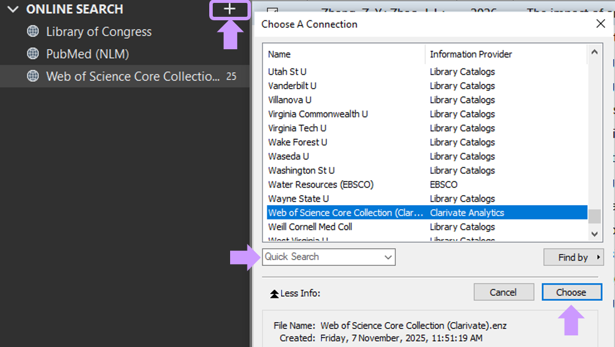Image resolution: width=615 pixels, height=347 pixels.
Task: Click the connection list scroll up arrow
Action: (x=594, y=52)
